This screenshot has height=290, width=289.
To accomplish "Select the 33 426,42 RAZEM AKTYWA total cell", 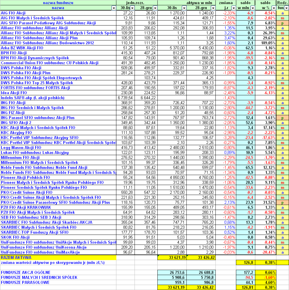I will 201,257.
